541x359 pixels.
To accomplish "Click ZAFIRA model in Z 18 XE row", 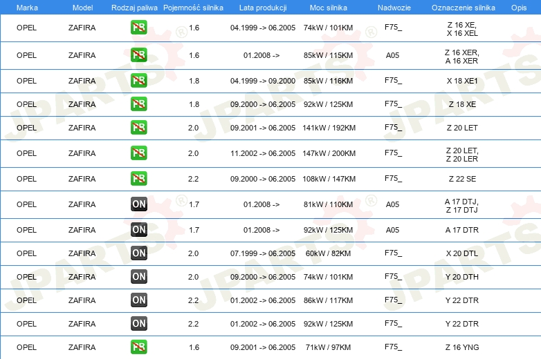I will [x=82, y=104].
